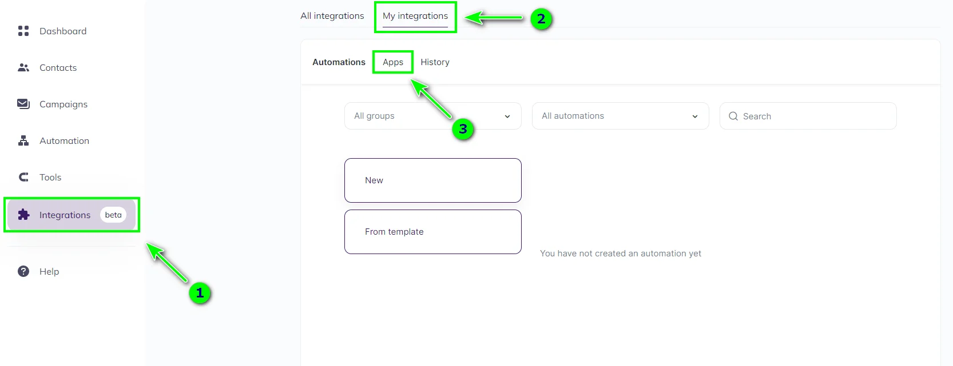This screenshot has height=366, width=953.
Task: Select the Dashboard grid icon
Action: (x=23, y=31)
